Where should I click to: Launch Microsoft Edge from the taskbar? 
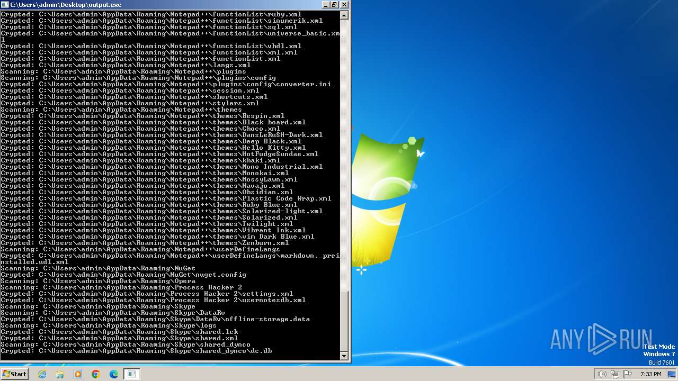(114, 374)
